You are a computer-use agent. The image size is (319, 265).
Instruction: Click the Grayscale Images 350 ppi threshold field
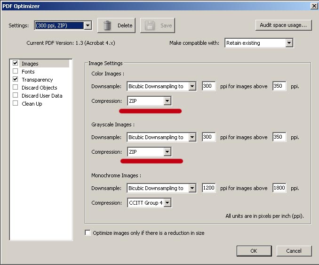[279, 137]
